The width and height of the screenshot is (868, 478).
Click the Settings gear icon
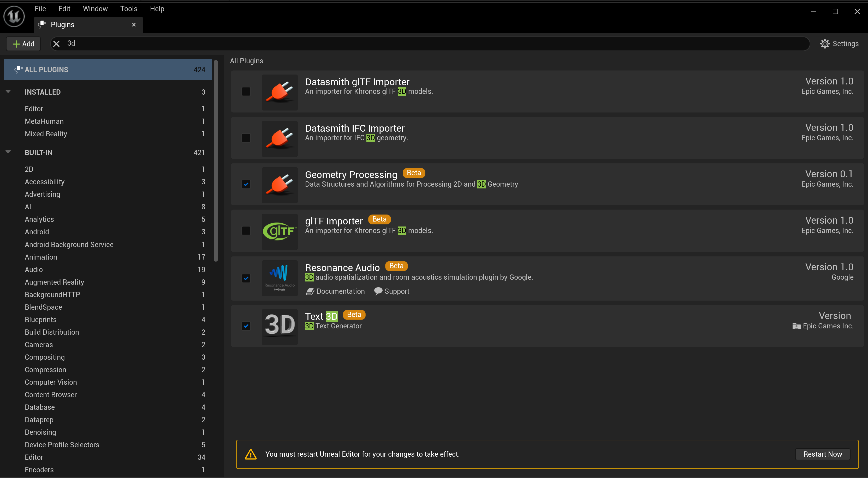click(824, 44)
